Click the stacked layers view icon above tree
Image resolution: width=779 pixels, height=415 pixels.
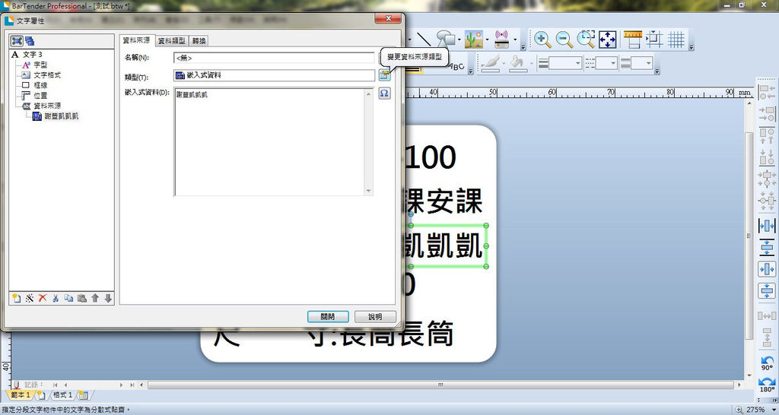30,41
